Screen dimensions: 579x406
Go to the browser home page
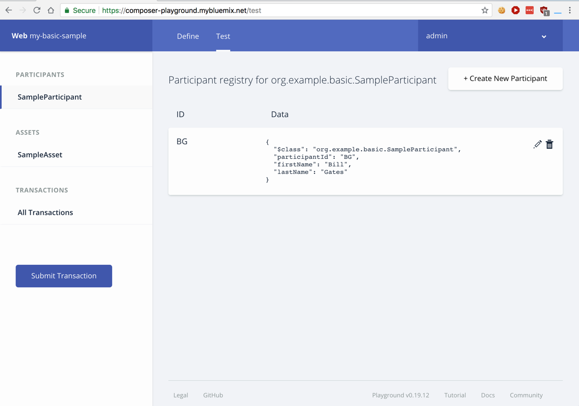click(51, 10)
